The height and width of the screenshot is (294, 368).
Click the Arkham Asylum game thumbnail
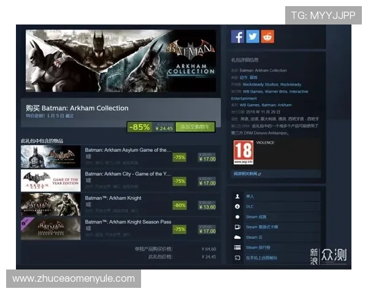coord(50,157)
